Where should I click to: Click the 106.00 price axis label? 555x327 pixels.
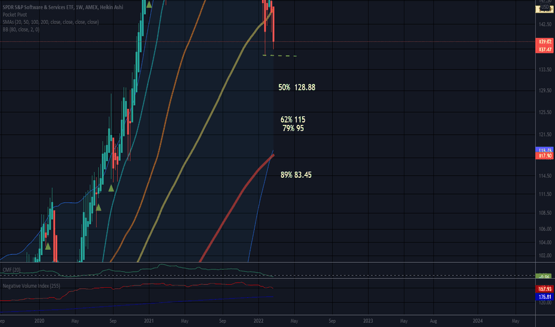[x=545, y=229]
